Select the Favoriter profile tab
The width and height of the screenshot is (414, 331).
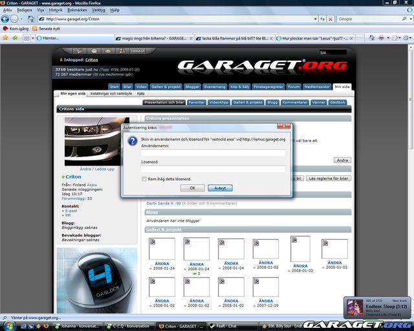tap(197, 102)
